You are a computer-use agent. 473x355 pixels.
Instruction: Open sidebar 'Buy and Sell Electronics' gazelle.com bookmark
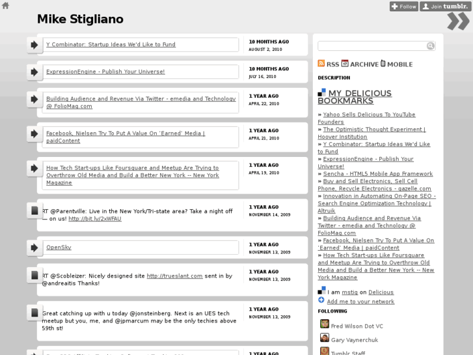point(374,185)
